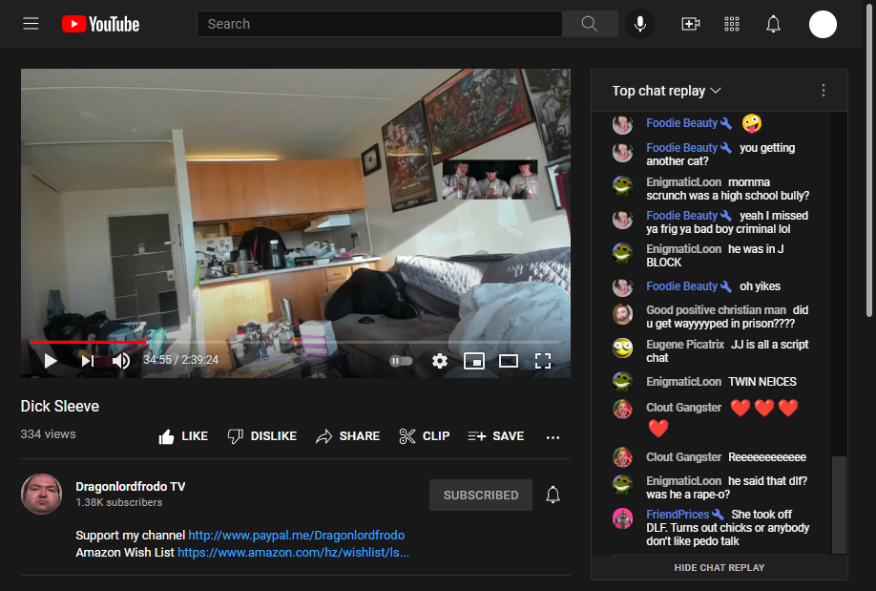
Task: Click the search magnifier button
Action: click(590, 24)
